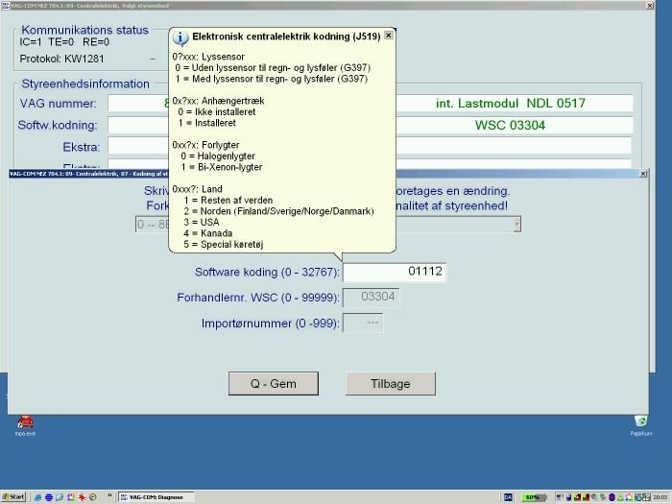Expand the quick launch overflow chevron

coord(109,497)
